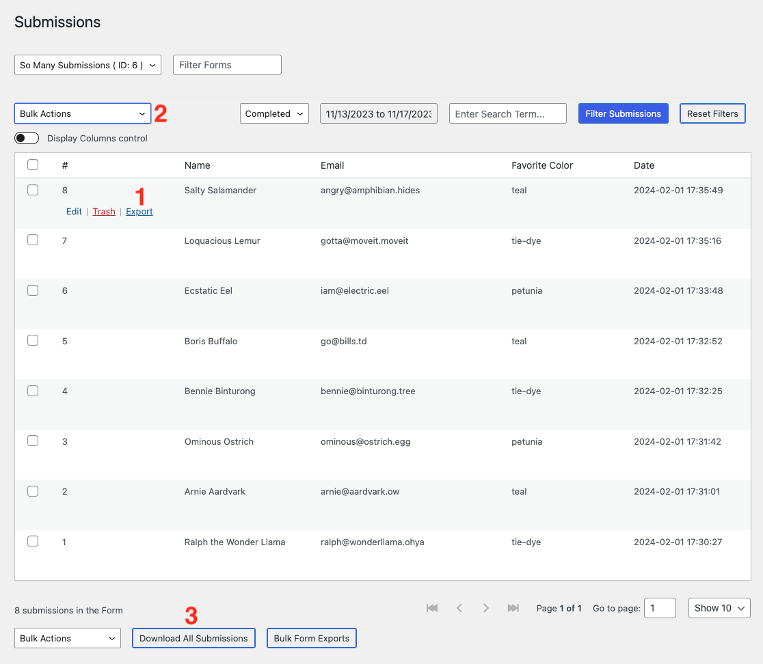Click the Go to page input field
Screen dimensions: 763x664
660,608
